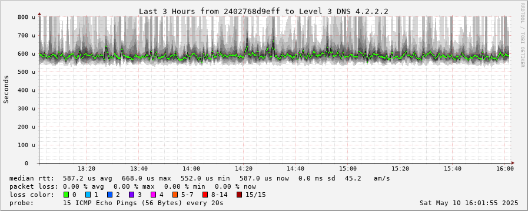Click the purple loss color 3 swatch
Image resolution: width=528 pixels, height=211 pixels.
click(131, 195)
